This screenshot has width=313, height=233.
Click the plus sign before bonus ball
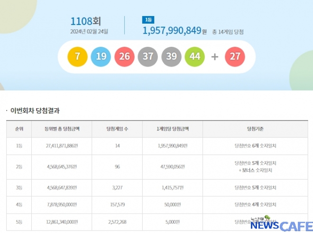[x=215, y=57]
